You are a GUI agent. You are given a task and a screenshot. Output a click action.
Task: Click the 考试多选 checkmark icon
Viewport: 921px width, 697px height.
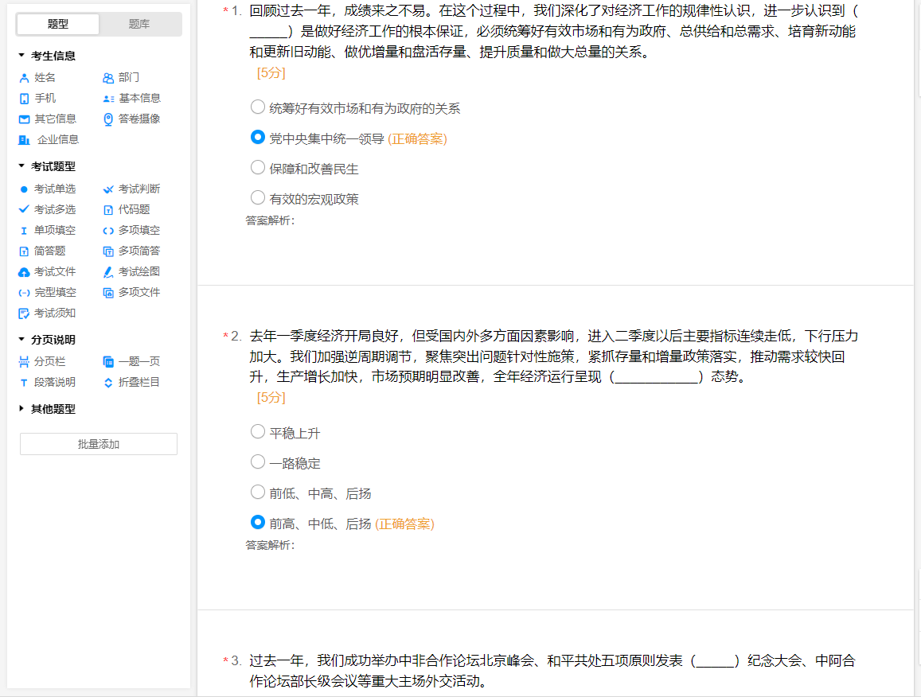coord(24,210)
